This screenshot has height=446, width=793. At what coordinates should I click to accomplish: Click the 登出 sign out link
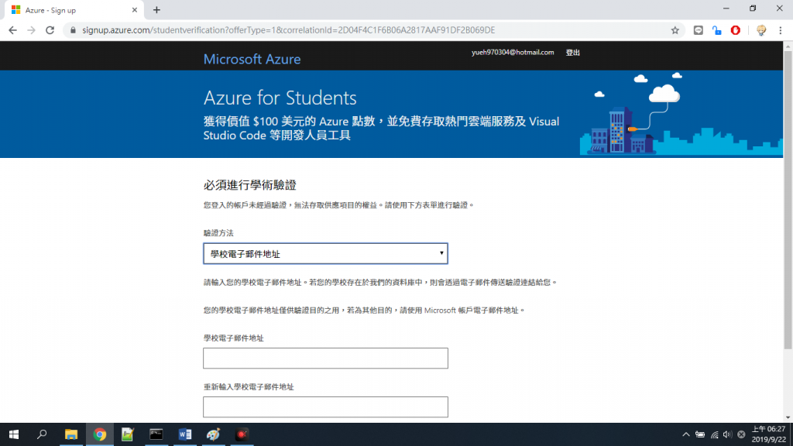coord(572,53)
